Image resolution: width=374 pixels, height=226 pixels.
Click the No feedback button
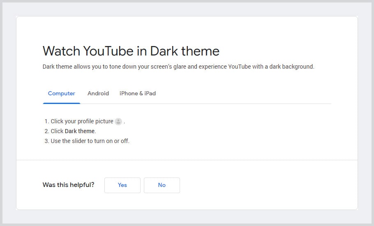162,185
